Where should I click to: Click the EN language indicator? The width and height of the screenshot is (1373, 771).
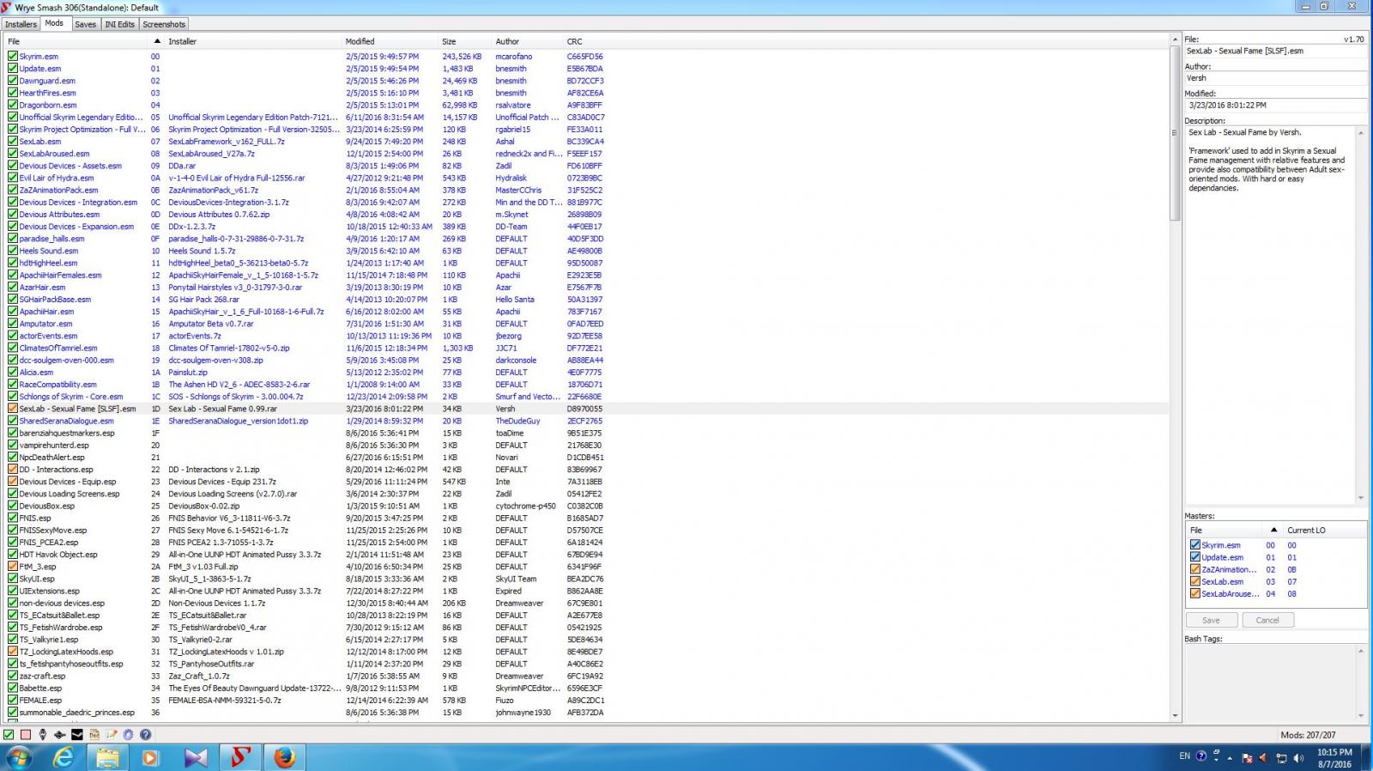[1184, 756]
